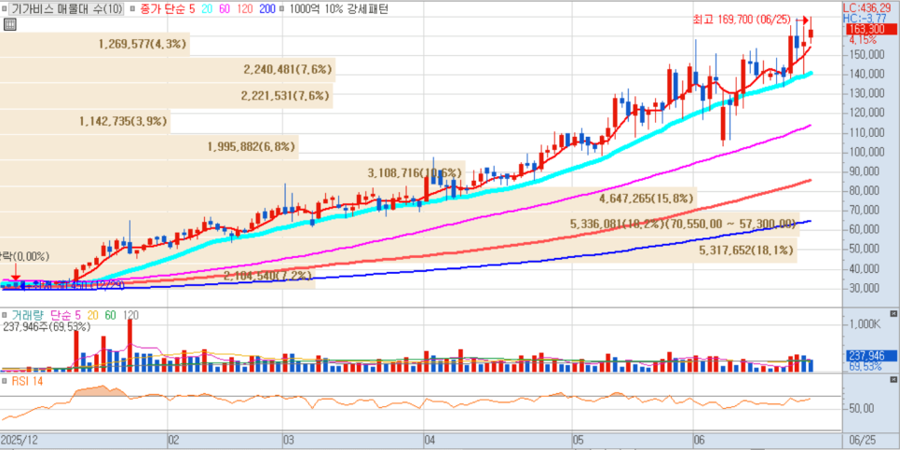
Task: Click the 4,647,265(15.8%) volume profile bar
Action: click(x=348, y=199)
